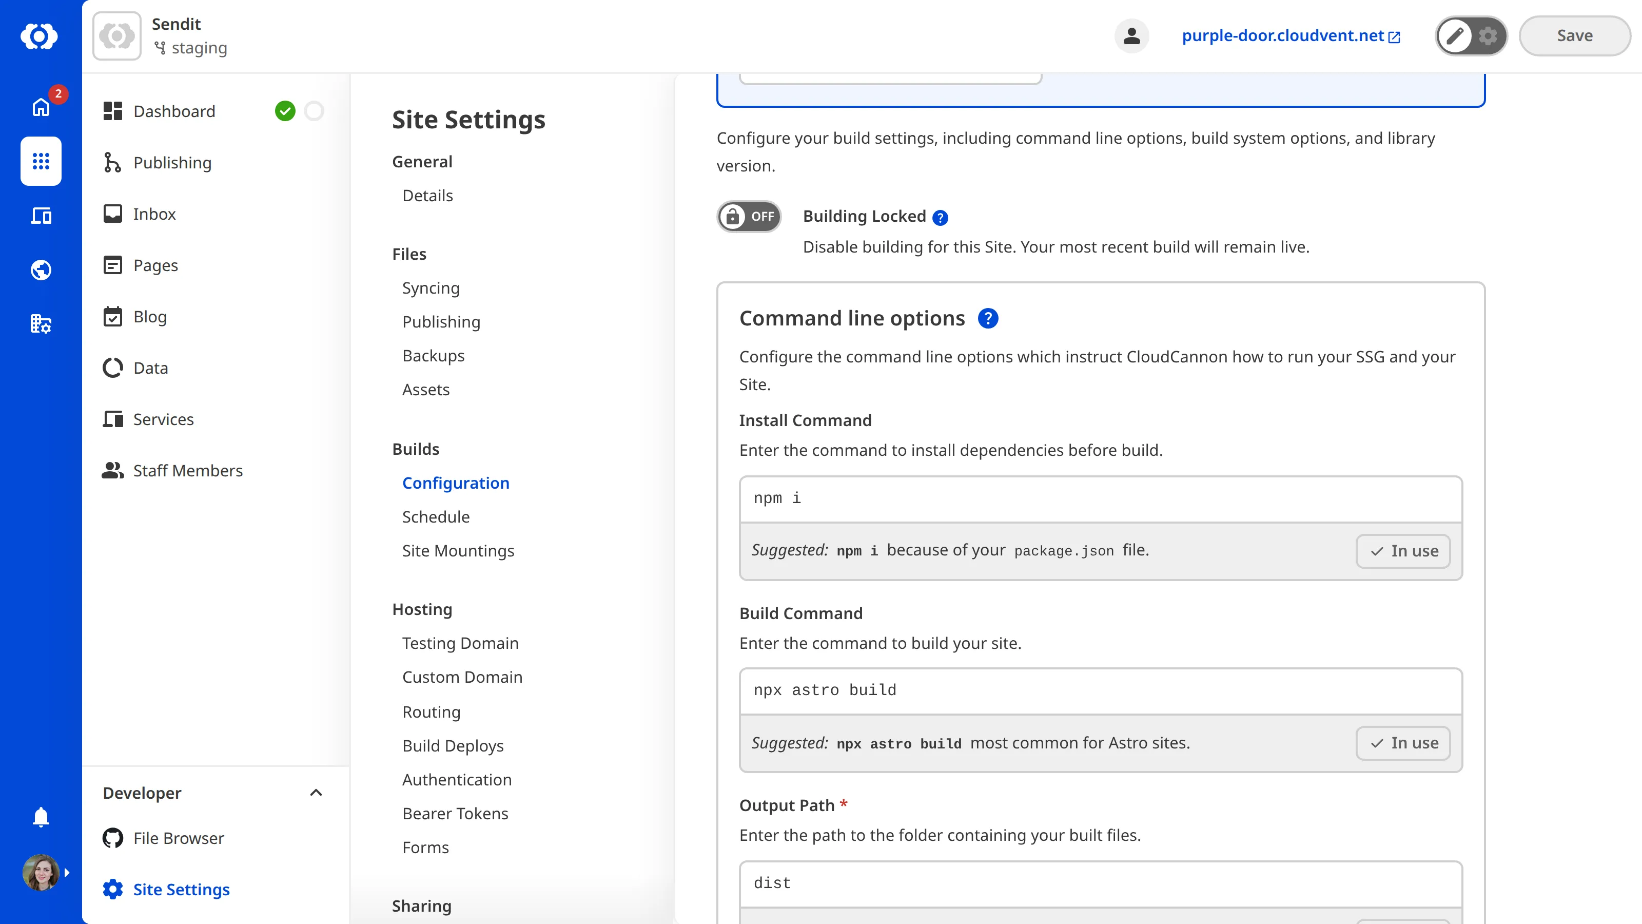1642x924 pixels.
Task: Click the Building Locked help icon
Action: (x=940, y=218)
